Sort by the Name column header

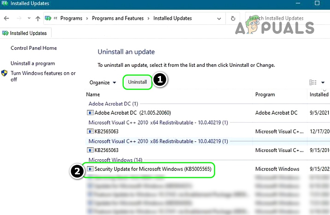coord(93,94)
